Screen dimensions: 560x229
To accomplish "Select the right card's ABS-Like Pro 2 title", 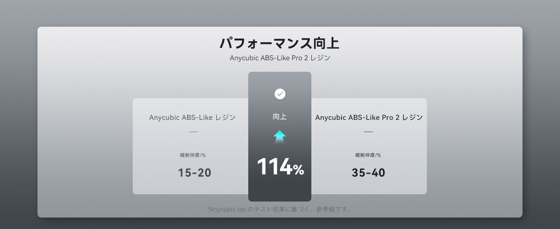I will point(369,118).
